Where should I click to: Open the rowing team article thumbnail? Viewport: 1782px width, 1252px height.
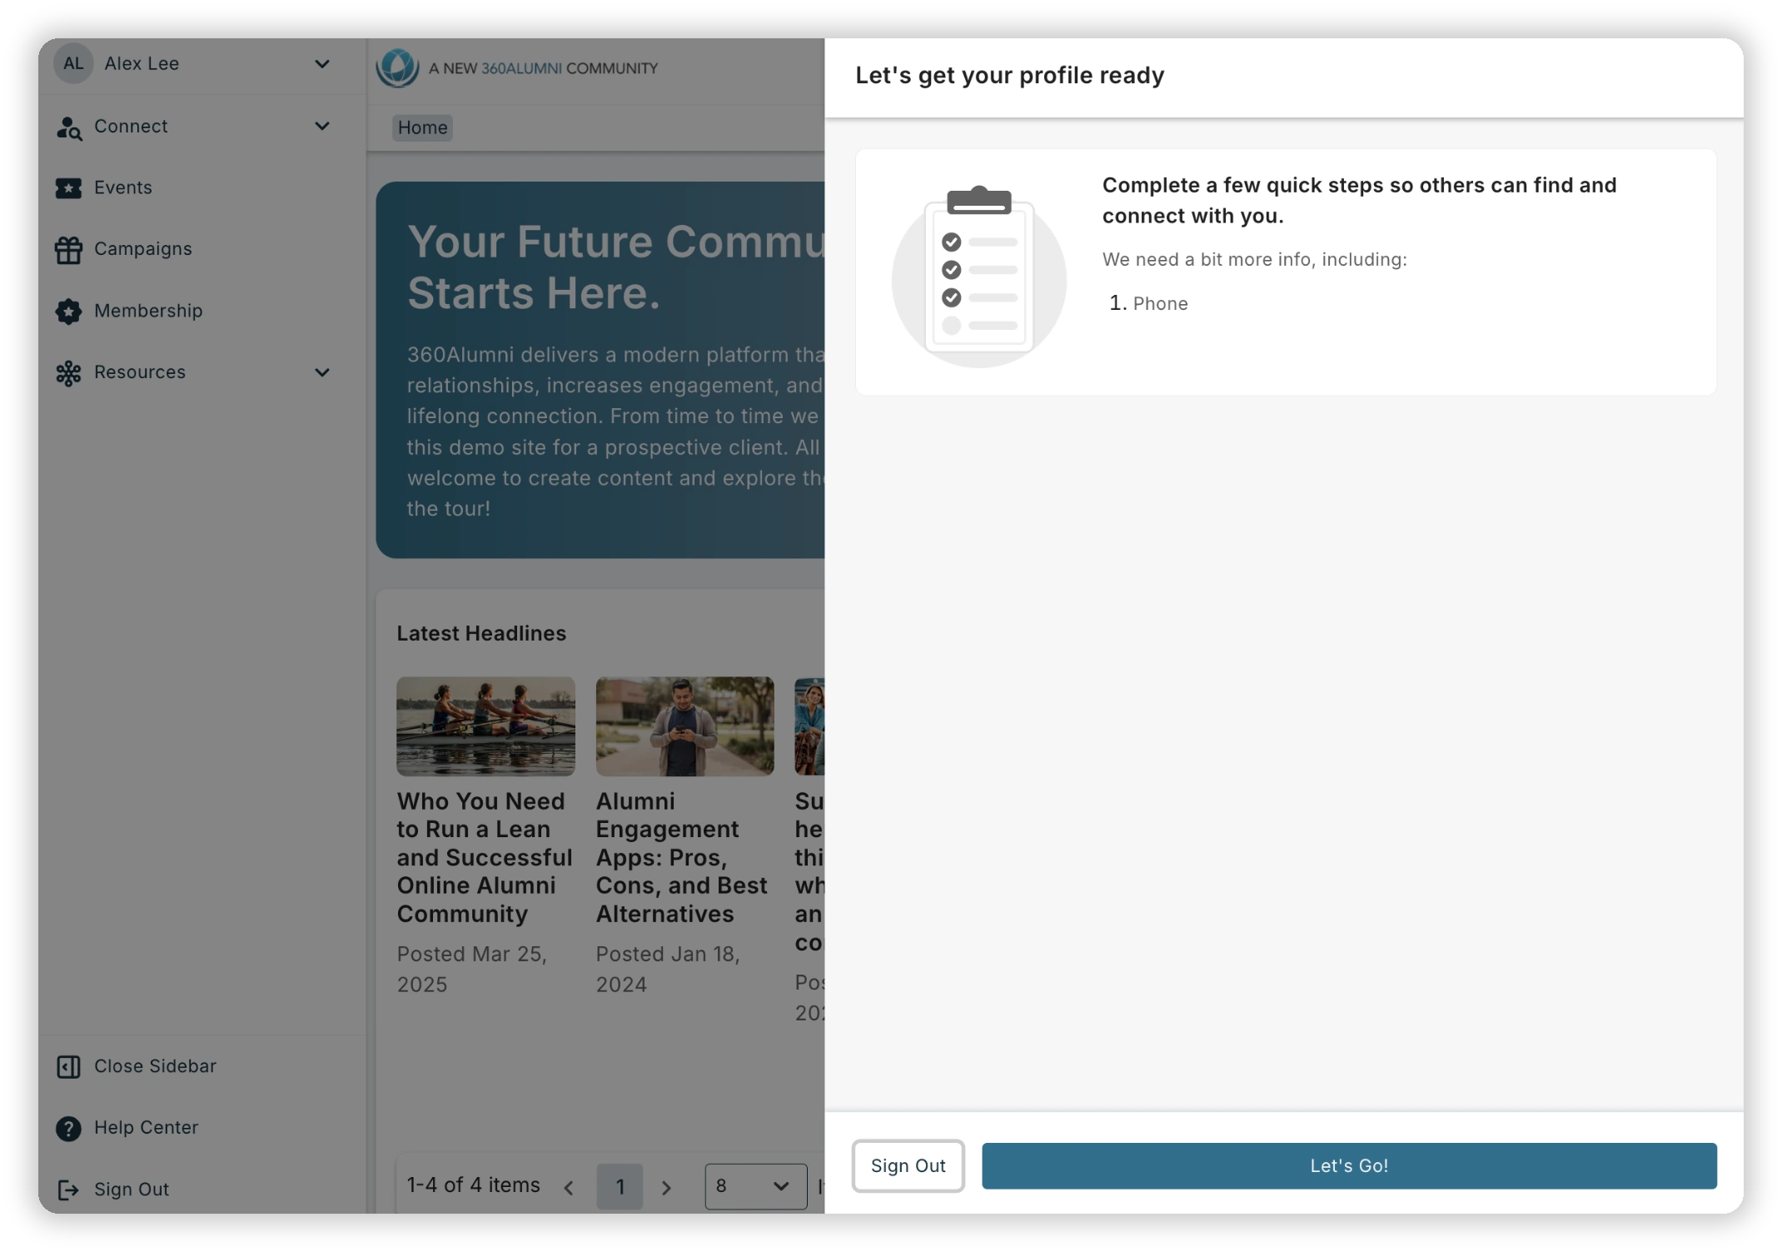click(x=485, y=726)
